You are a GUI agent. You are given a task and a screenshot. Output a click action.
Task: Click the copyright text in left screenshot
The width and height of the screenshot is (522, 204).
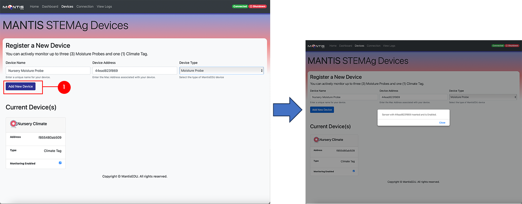[x=135, y=176]
